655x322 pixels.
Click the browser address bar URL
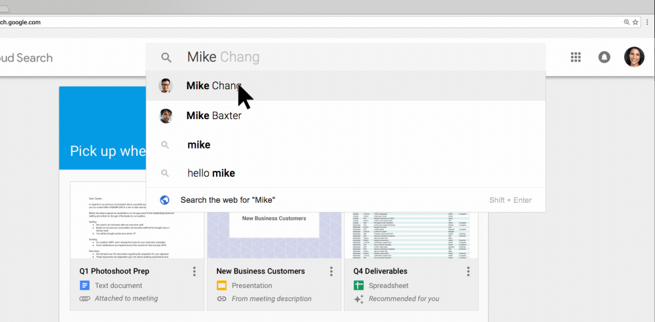20,22
